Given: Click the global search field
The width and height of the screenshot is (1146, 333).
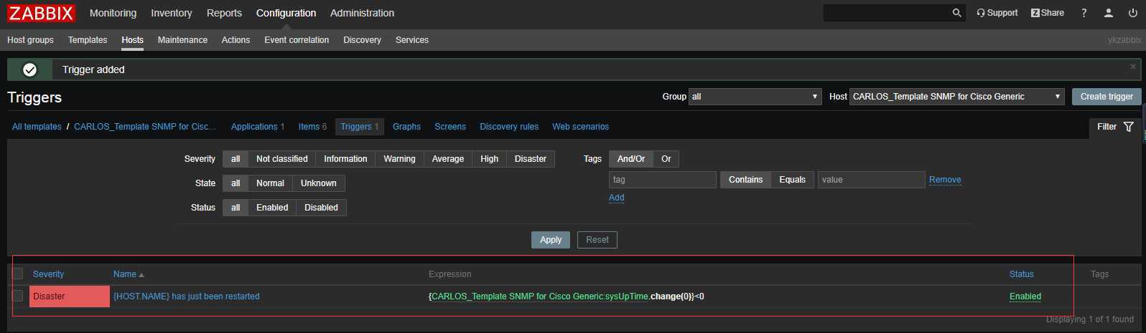Looking at the screenshot, I should click(887, 13).
